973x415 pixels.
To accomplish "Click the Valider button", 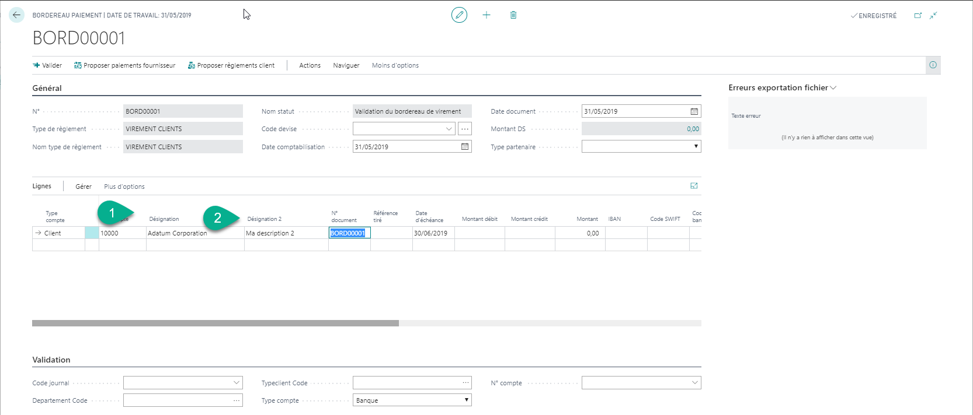I will [x=47, y=65].
